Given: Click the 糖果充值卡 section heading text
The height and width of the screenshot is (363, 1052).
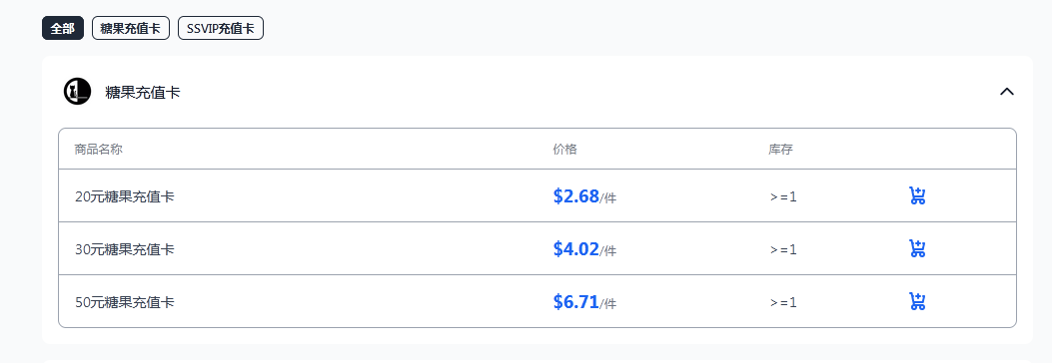Looking at the screenshot, I should (142, 93).
